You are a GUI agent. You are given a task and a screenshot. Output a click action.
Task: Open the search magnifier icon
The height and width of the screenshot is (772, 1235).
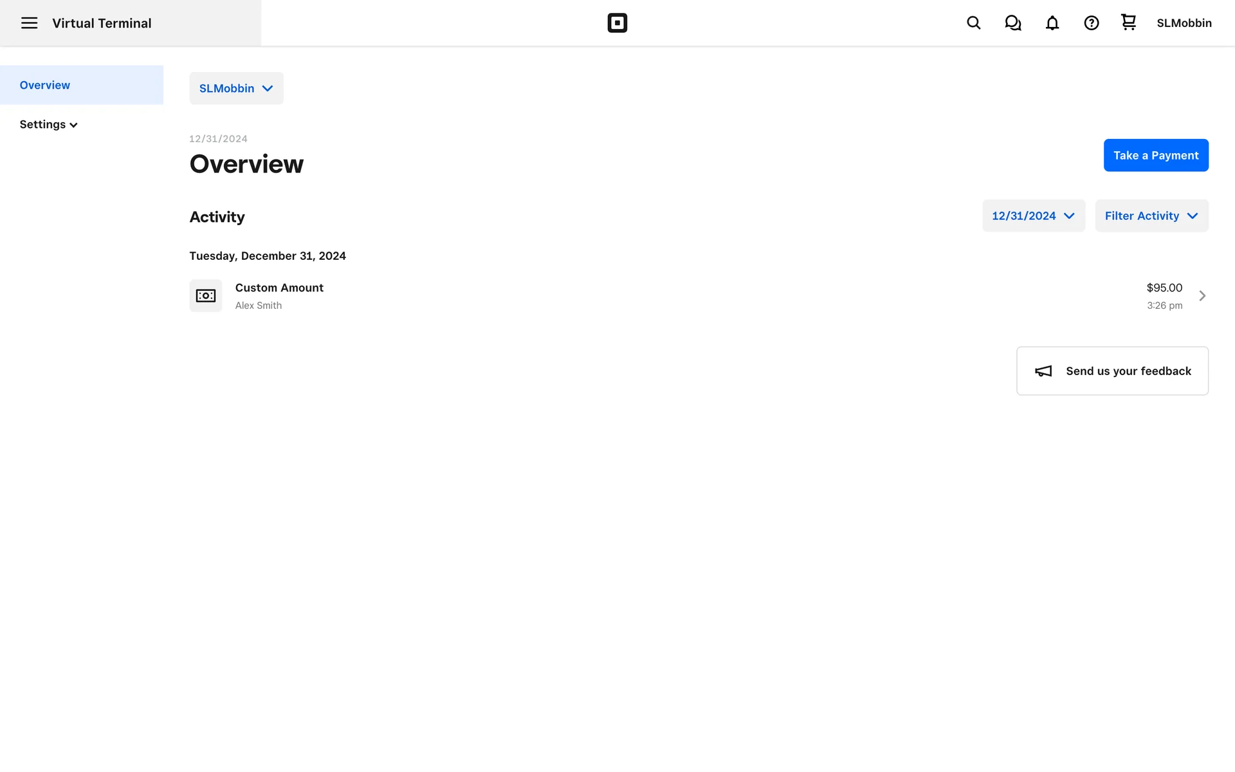pos(973,23)
